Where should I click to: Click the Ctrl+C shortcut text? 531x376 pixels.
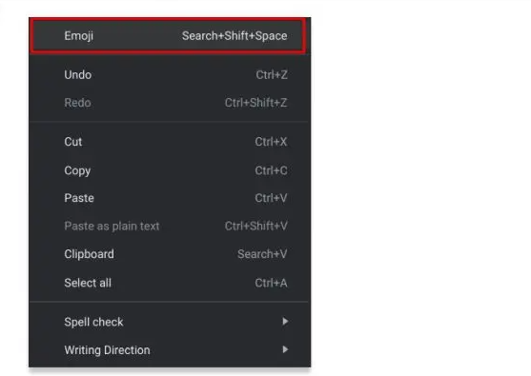tap(271, 170)
